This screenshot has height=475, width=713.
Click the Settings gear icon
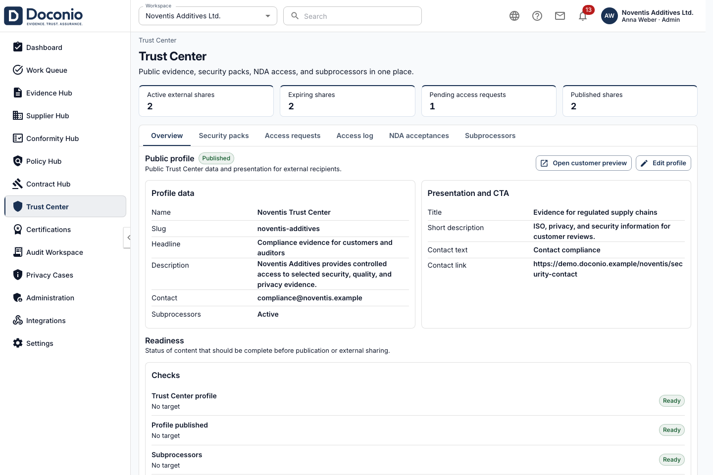point(18,343)
